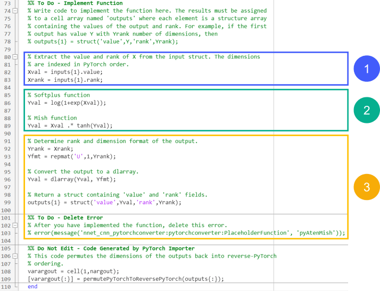Image resolution: width=380 pixels, height=291 pixels.
Task: Click the '% After you have implemented the function' comment
Action: click(128, 225)
